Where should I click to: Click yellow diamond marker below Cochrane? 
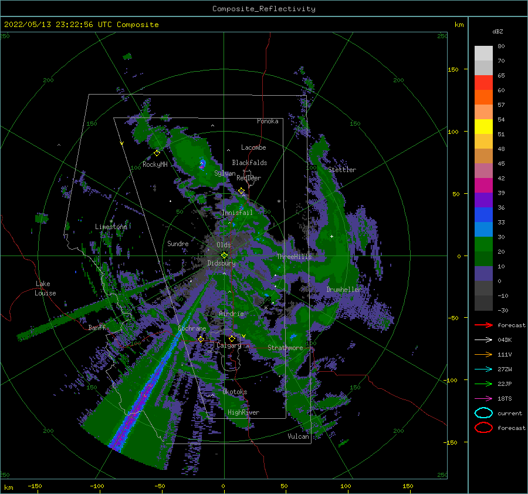pyautogui.click(x=201, y=339)
